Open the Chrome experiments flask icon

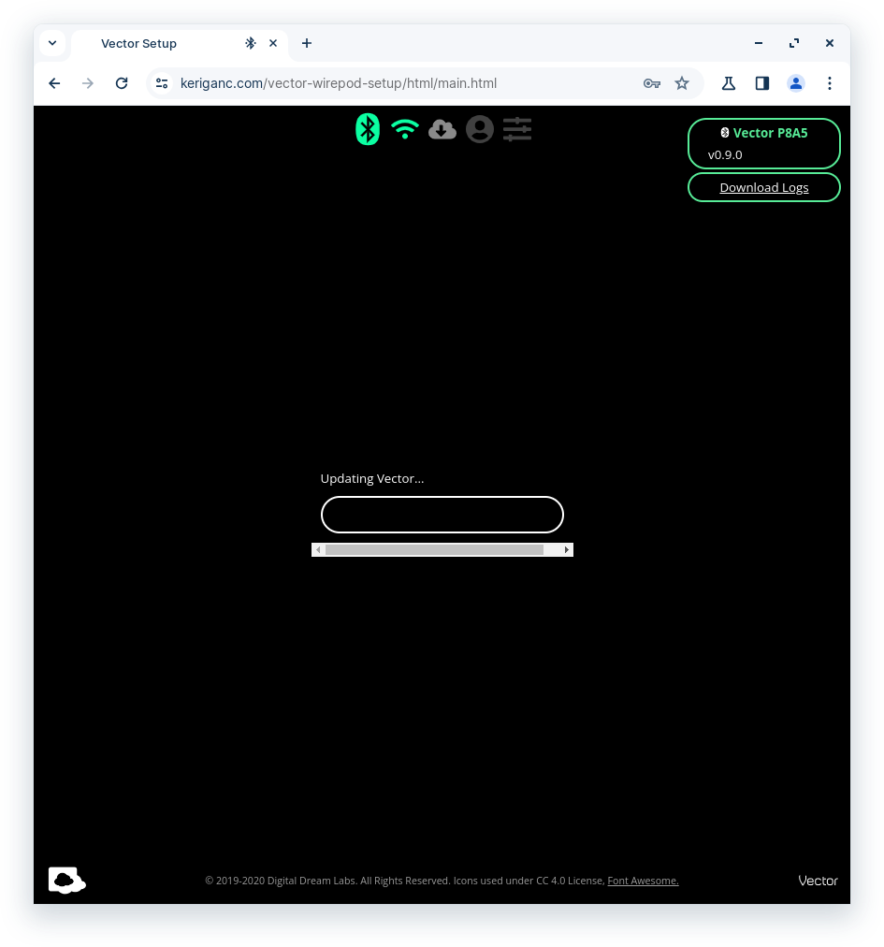(729, 83)
